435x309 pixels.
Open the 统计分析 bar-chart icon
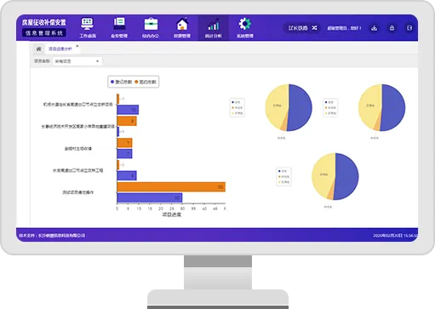coord(214,24)
